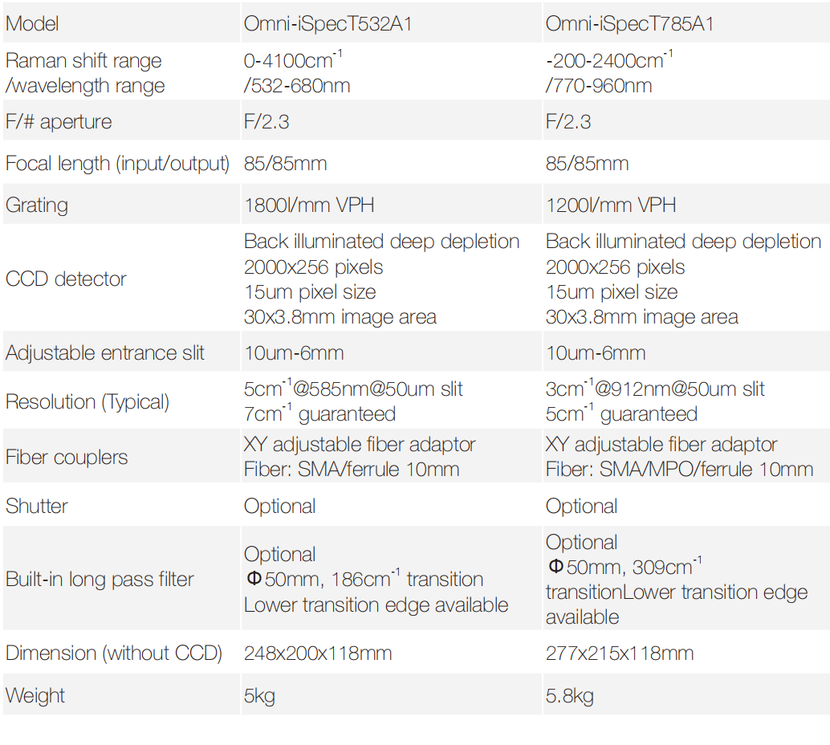Click the Omni-iSpecT532A1 model header
830x745 pixels.
[x=328, y=24]
